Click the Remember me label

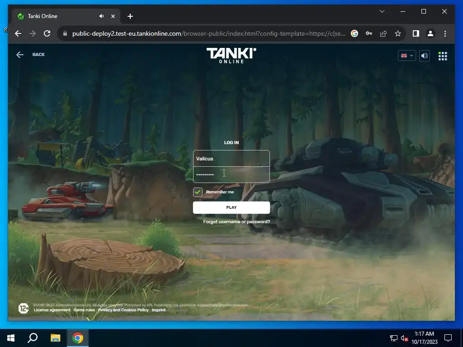[220, 192]
